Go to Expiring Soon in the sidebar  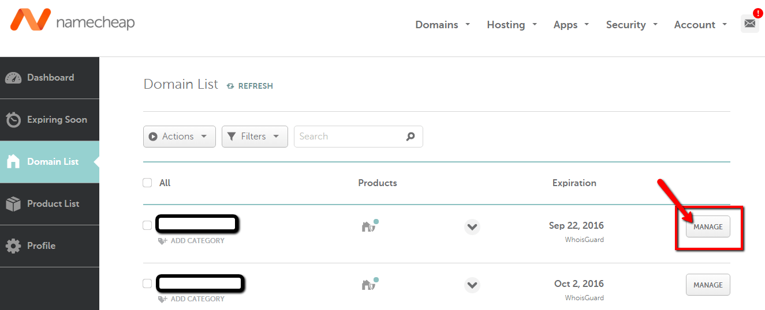(x=57, y=120)
